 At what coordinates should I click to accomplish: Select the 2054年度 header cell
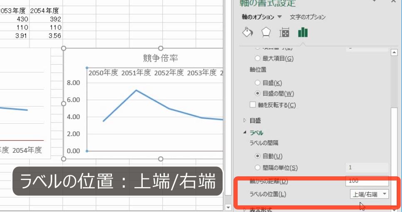(46, 10)
